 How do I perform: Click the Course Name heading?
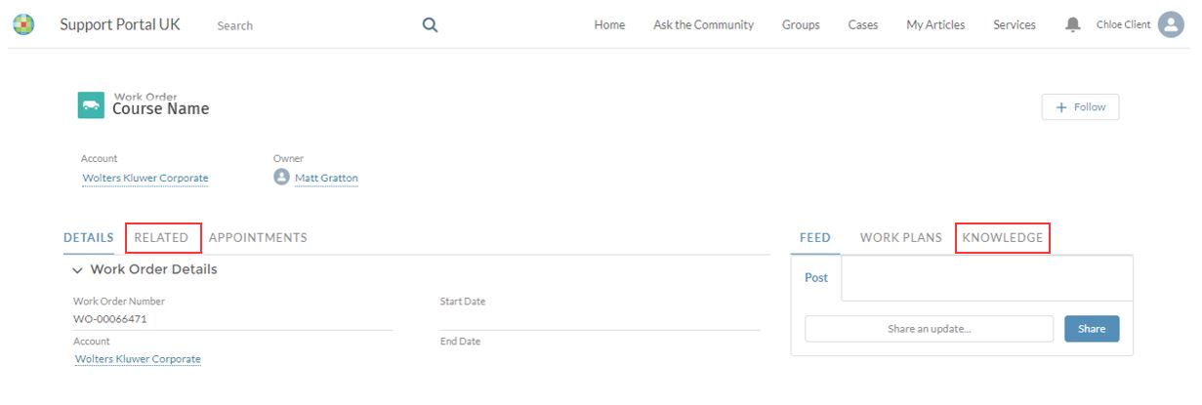[x=161, y=108]
